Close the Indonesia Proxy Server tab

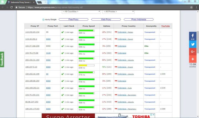click(x=34, y=2)
